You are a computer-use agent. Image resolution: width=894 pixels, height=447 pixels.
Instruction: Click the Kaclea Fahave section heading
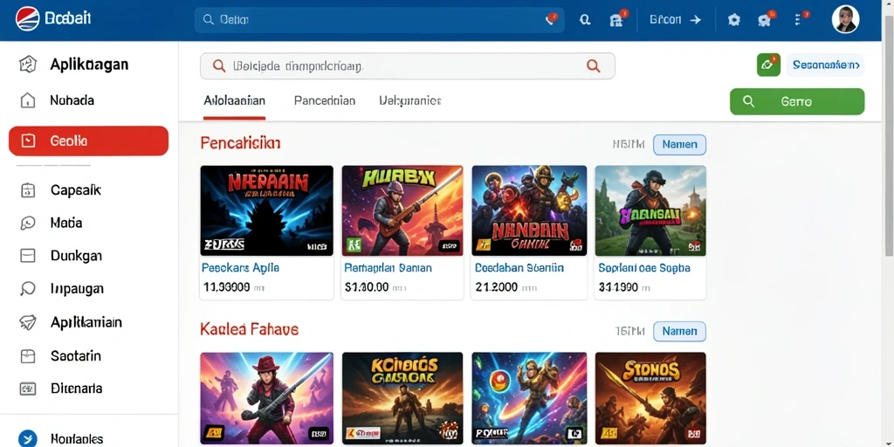pyautogui.click(x=249, y=329)
